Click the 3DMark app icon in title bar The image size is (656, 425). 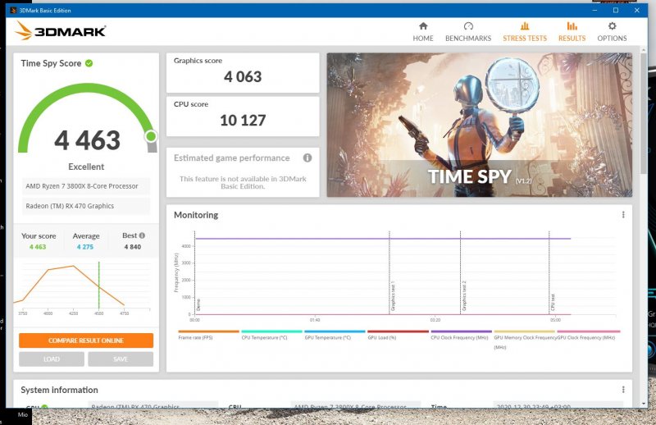pyautogui.click(x=13, y=10)
